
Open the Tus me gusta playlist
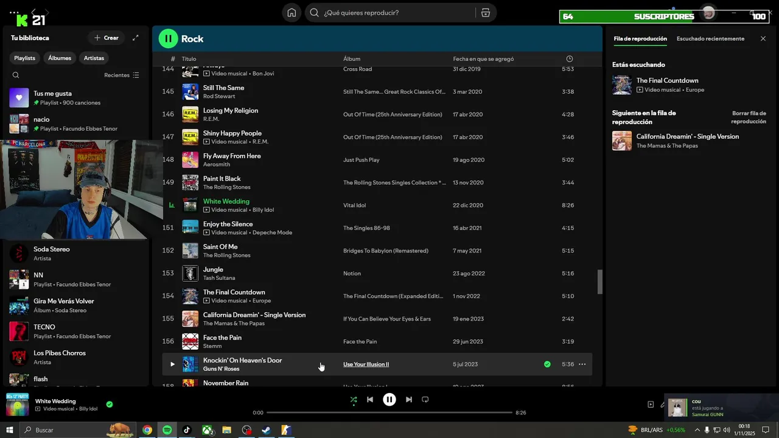[76, 98]
